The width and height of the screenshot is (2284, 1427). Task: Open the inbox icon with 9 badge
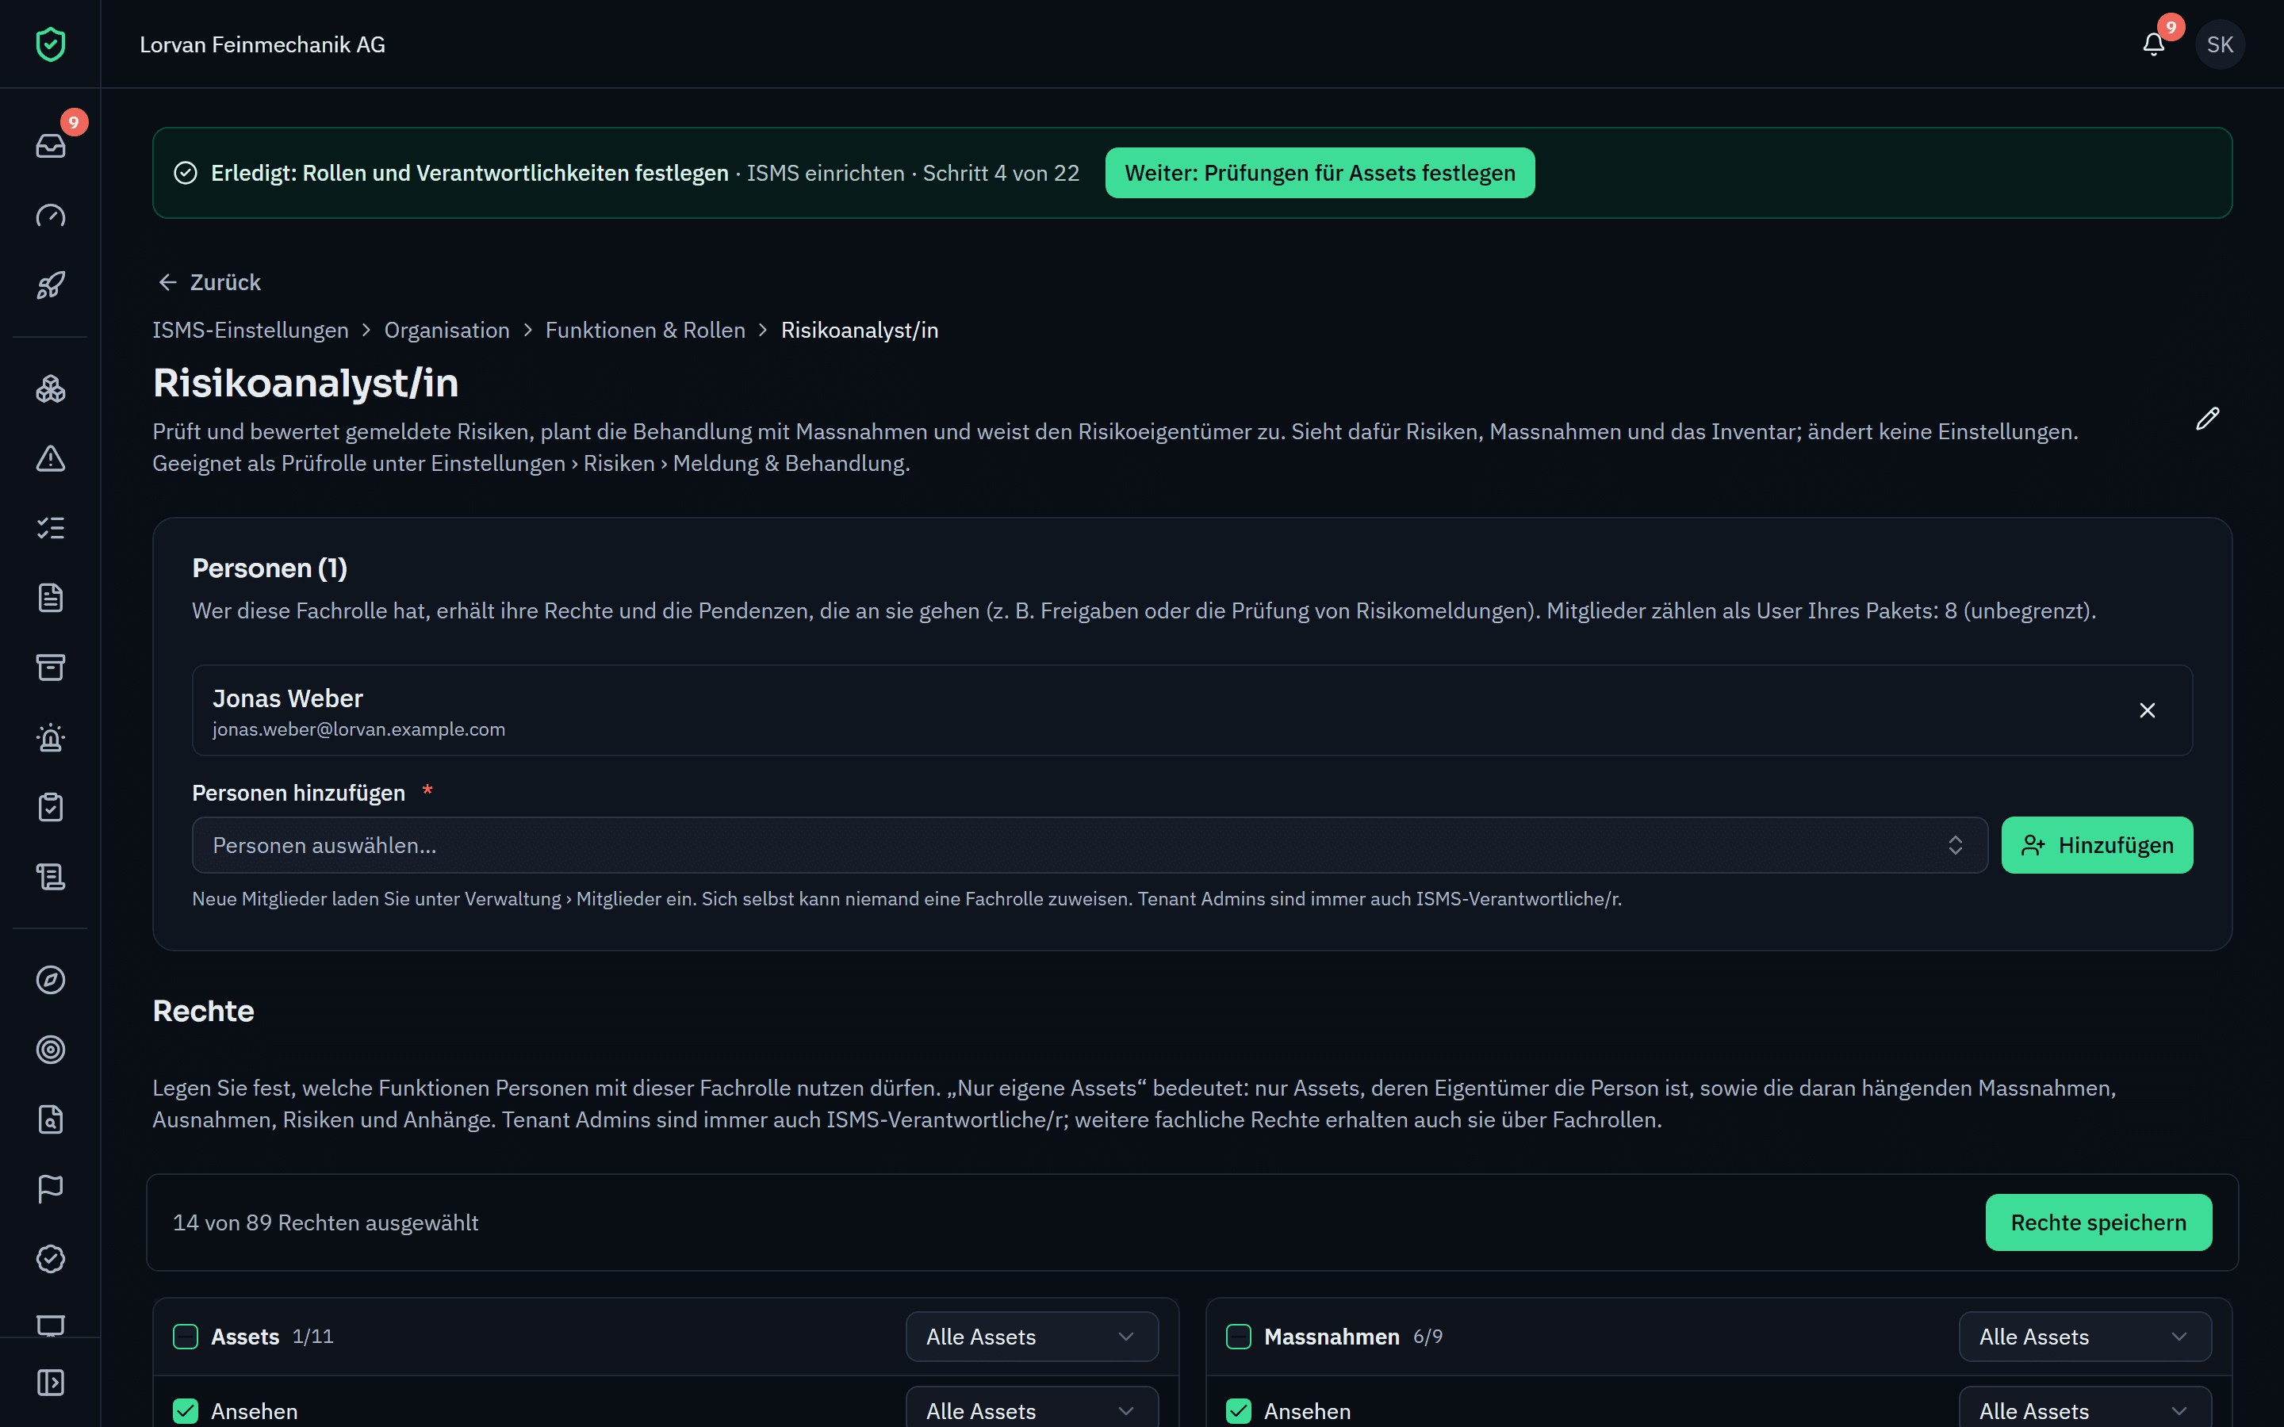(x=50, y=145)
